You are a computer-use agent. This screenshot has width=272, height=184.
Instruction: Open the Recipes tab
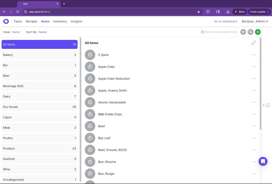31,21
